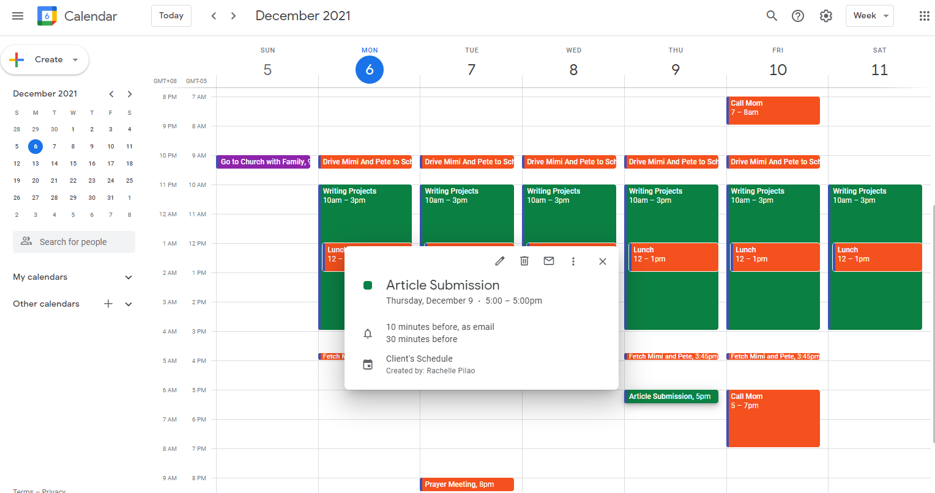The width and height of the screenshot is (935, 493).
Task: Open the main menu hamburger icon
Action: point(18,16)
